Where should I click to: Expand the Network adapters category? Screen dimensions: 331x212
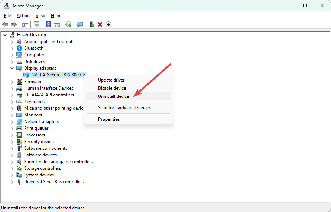tap(12, 122)
